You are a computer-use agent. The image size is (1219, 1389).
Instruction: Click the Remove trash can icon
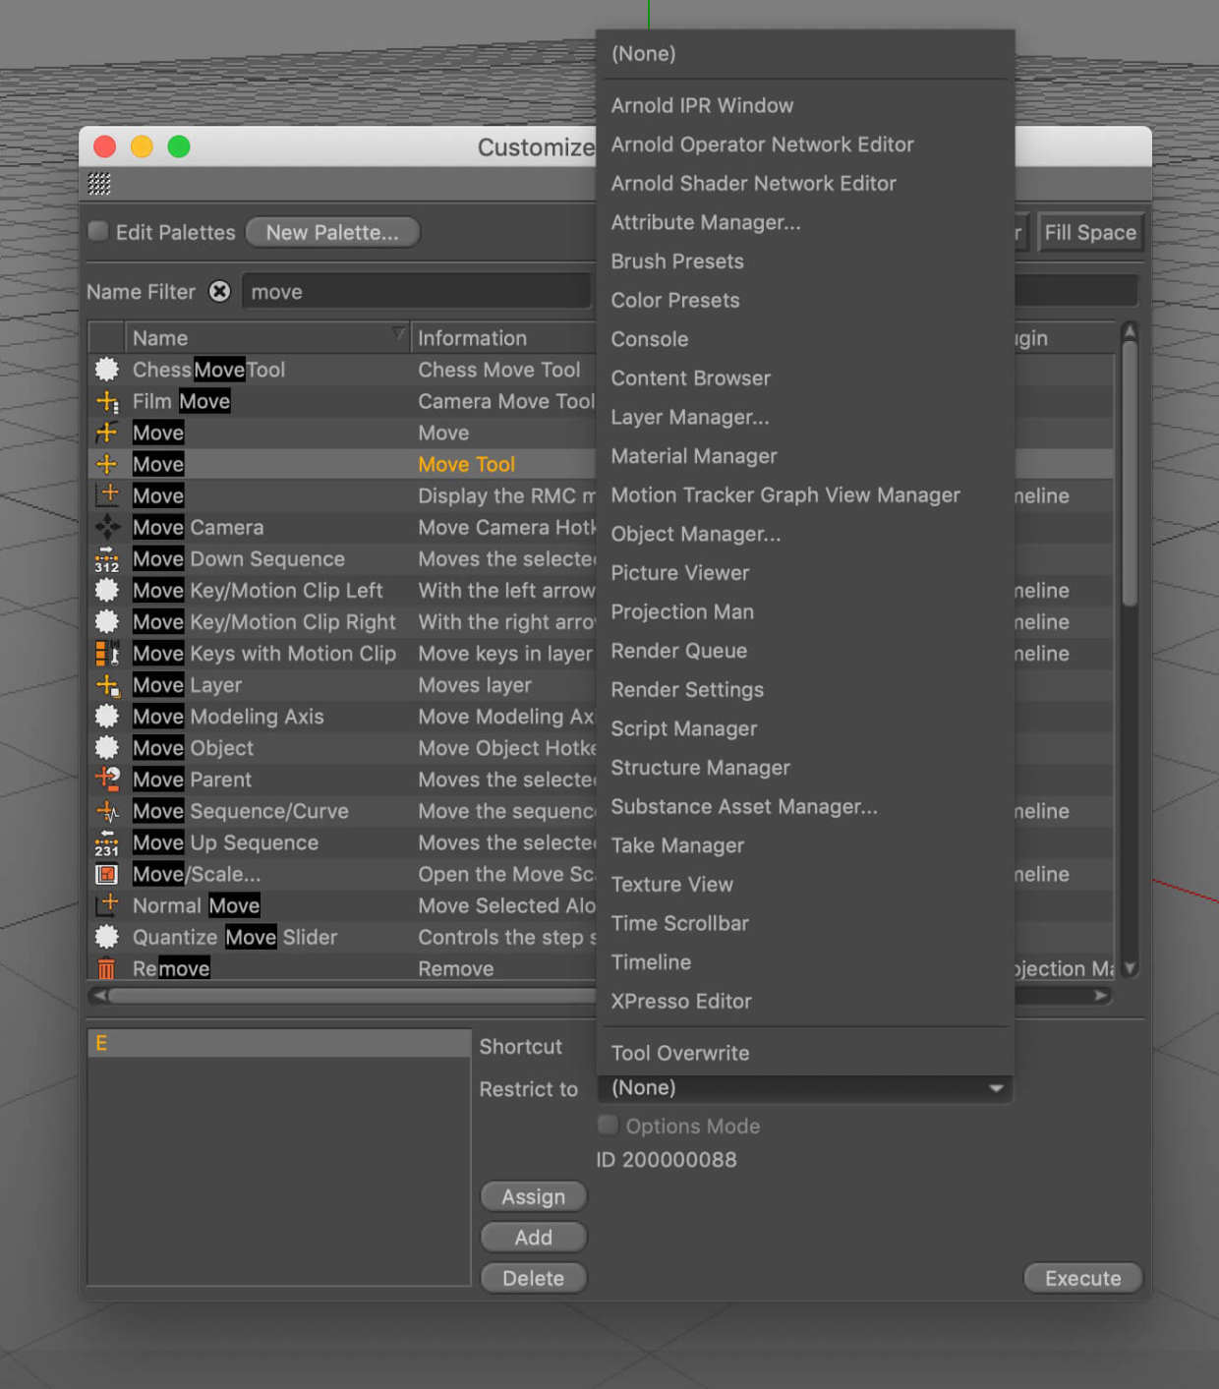coord(106,968)
